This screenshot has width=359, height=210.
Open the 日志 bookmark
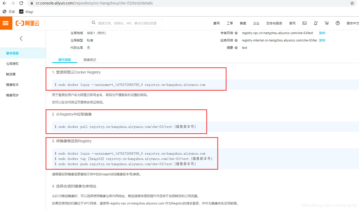pyautogui.click(x=9, y=12)
